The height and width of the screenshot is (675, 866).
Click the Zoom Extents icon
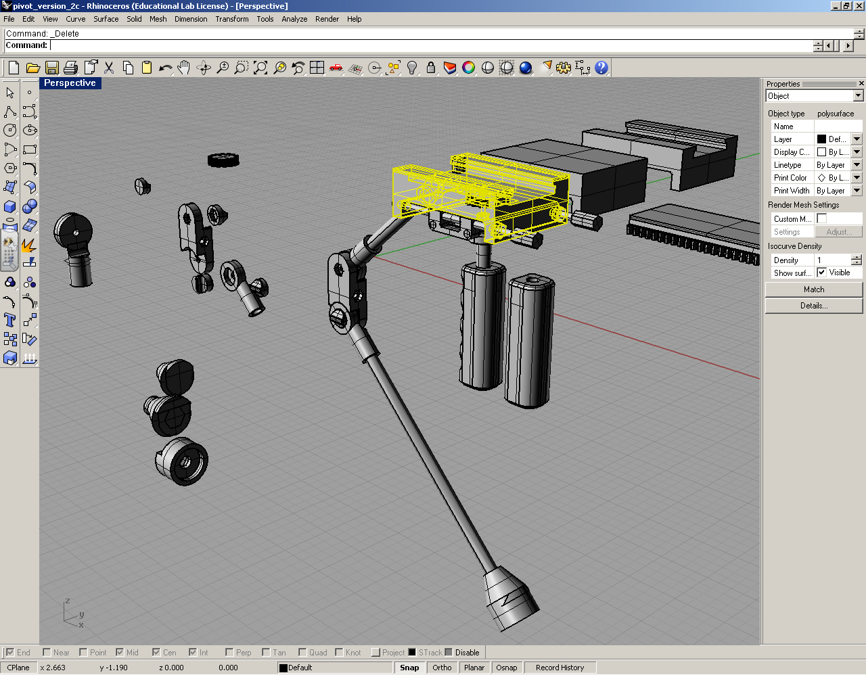coord(260,68)
